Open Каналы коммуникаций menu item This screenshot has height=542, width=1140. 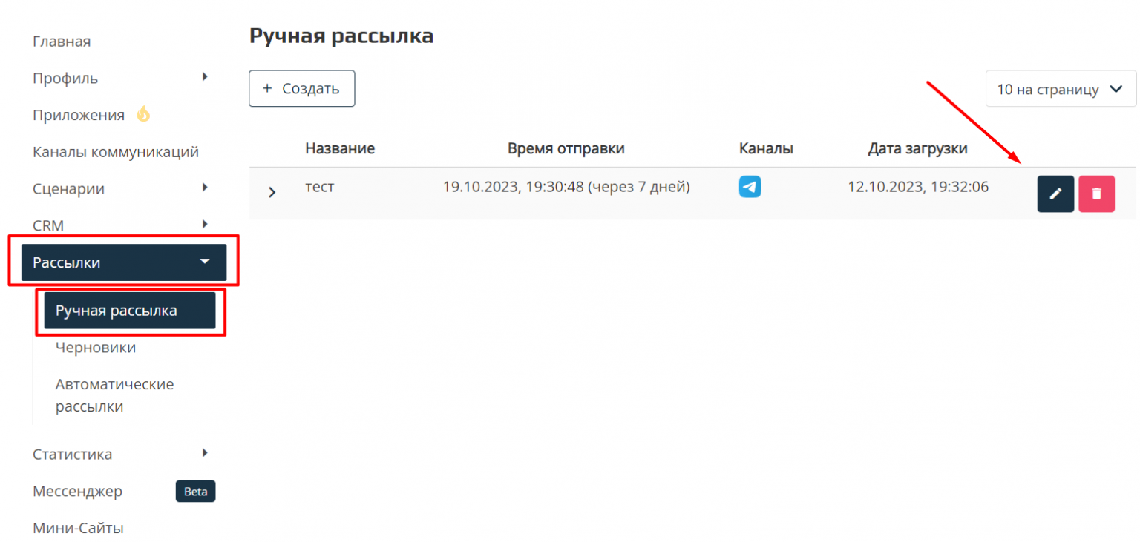click(x=116, y=152)
